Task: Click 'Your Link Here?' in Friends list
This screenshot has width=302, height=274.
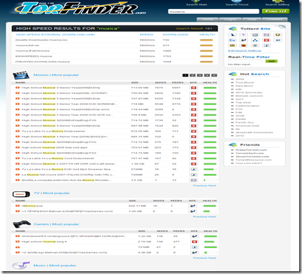Action: pyautogui.click(x=249, y=163)
